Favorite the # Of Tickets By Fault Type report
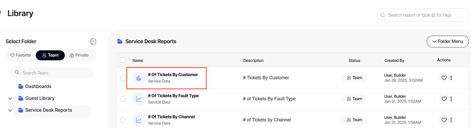 click(x=444, y=99)
